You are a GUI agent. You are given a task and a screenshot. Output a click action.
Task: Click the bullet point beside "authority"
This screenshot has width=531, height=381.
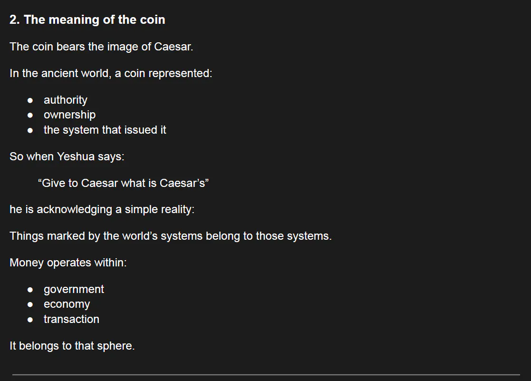click(30, 100)
